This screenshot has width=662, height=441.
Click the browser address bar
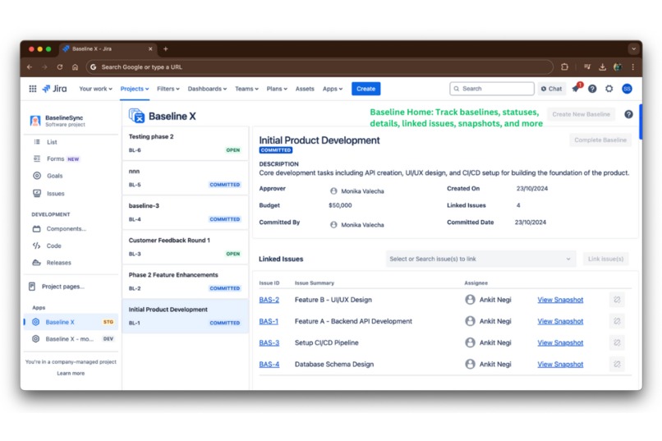pos(320,67)
